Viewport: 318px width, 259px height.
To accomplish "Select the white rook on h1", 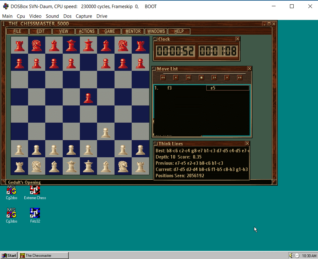I will point(140,166).
